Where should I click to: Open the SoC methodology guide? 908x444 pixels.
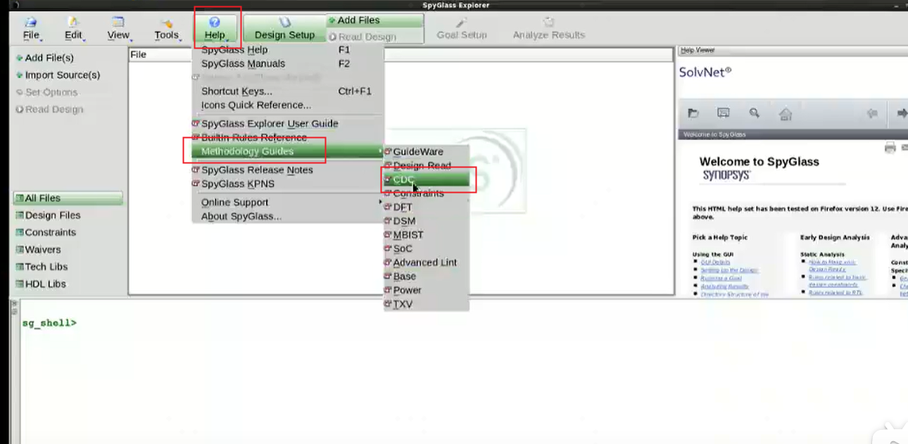pyautogui.click(x=426, y=248)
